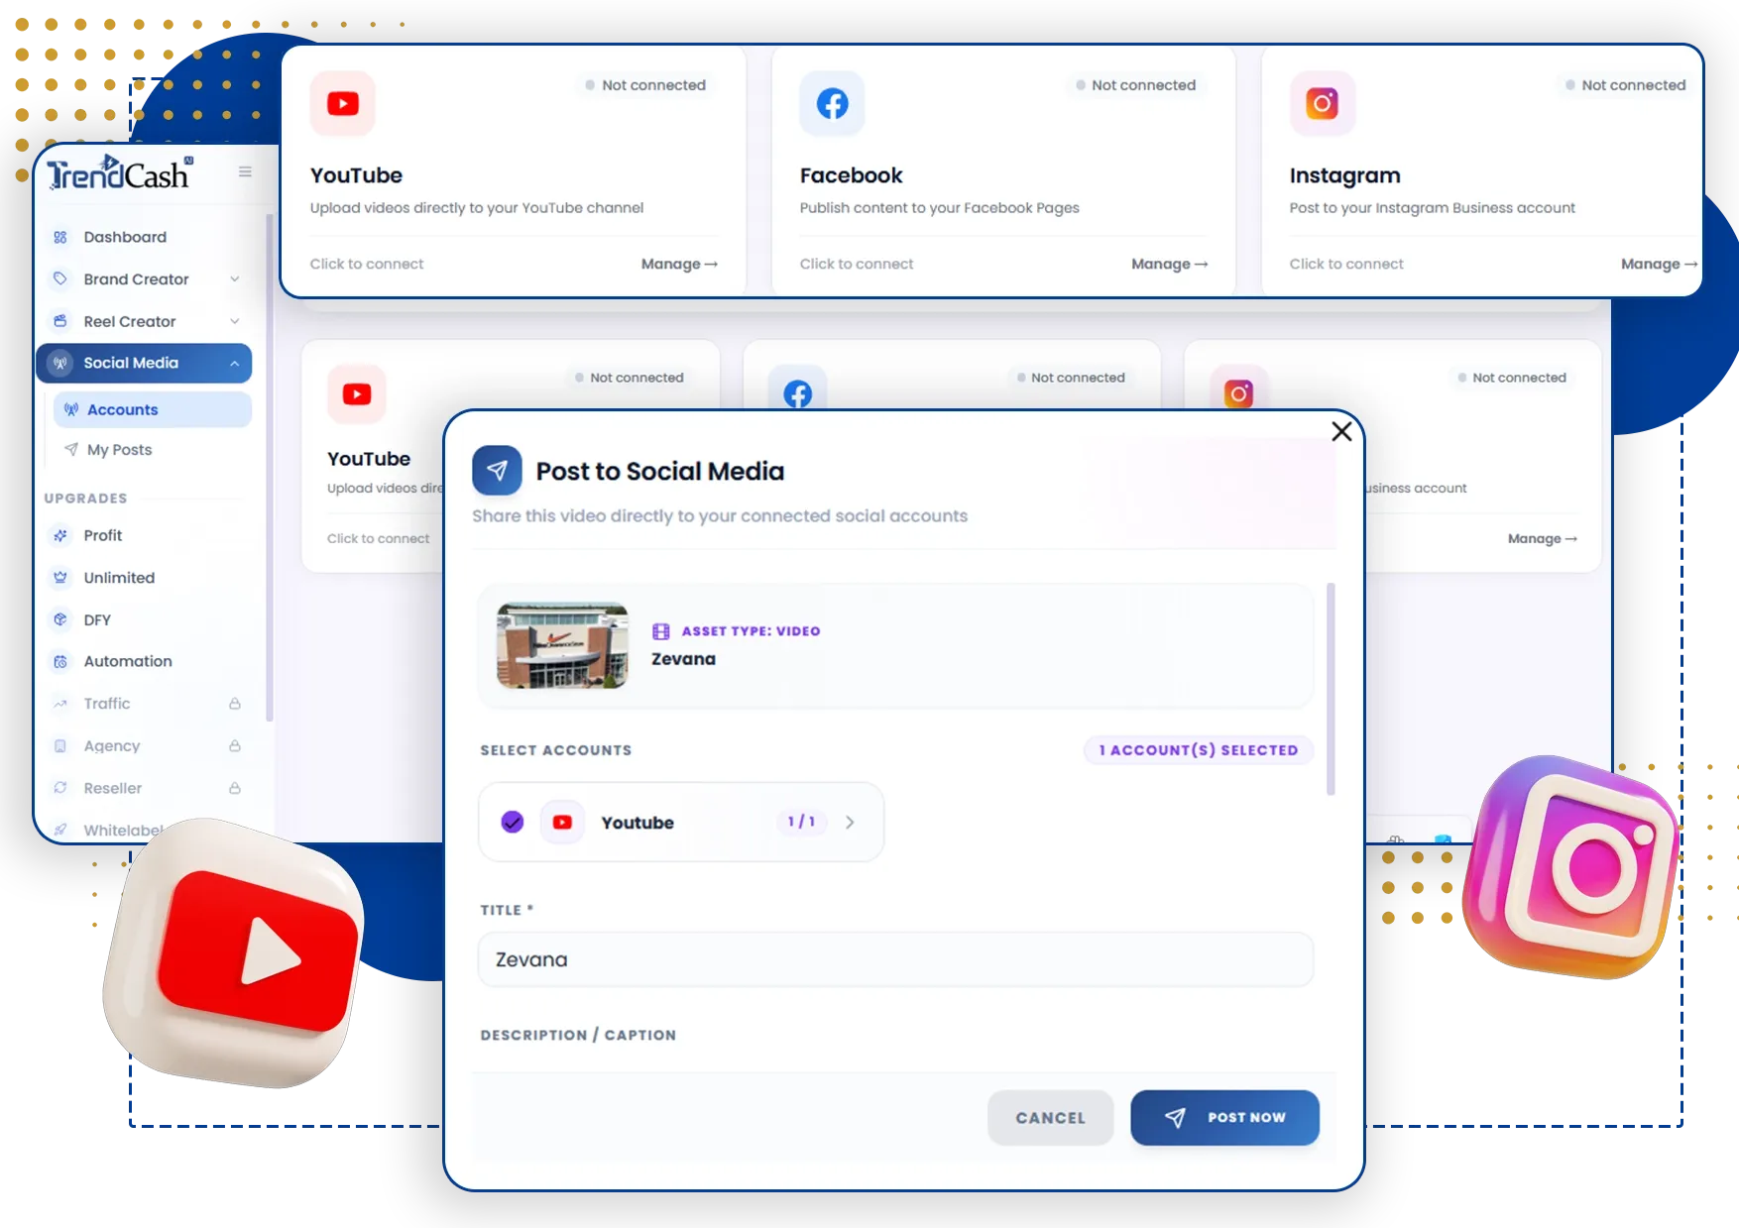Click the DFY icon in sidebar
The width and height of the screenshot is (1739, 1228).
(x=60, y=619)
